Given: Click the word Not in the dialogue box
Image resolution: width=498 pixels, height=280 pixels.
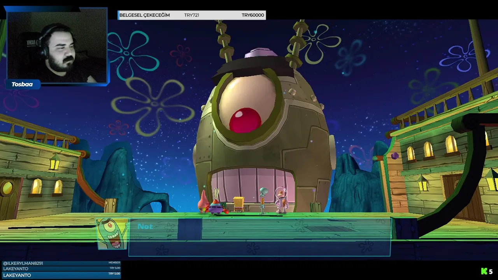Looking at the screenshot, I should coord(145,226).
